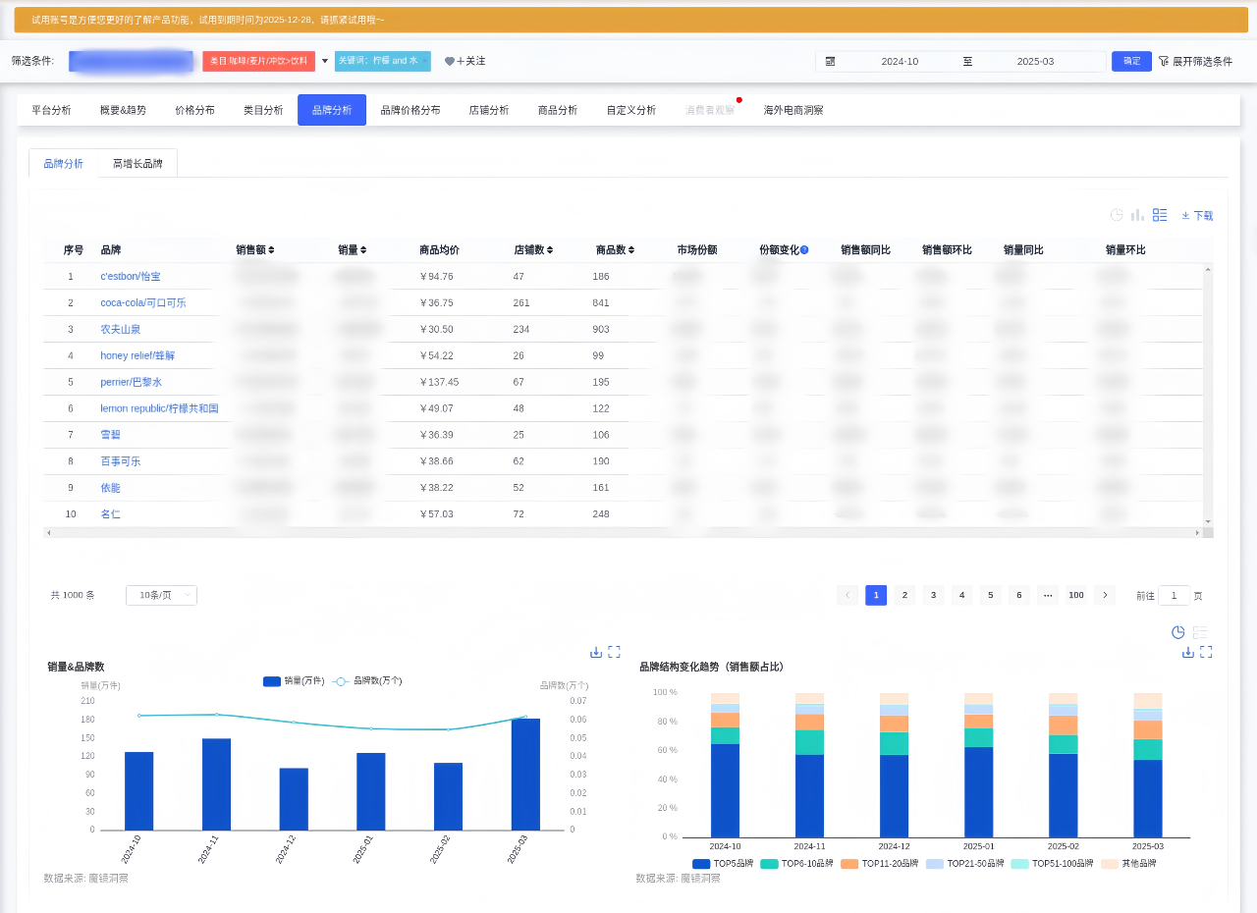Select list view icon above brand structure chart
This screenshot has height=913, width=1257.
(1200, 632)
